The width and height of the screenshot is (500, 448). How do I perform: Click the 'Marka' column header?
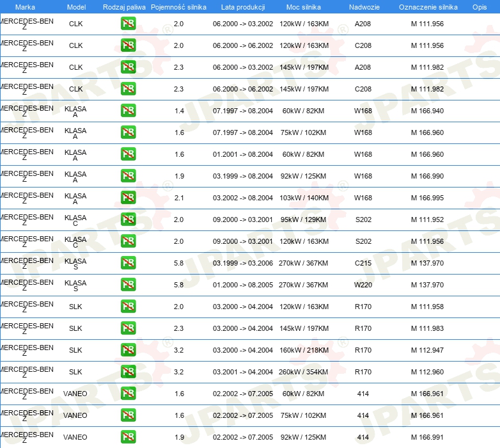[x=25, y=7]
